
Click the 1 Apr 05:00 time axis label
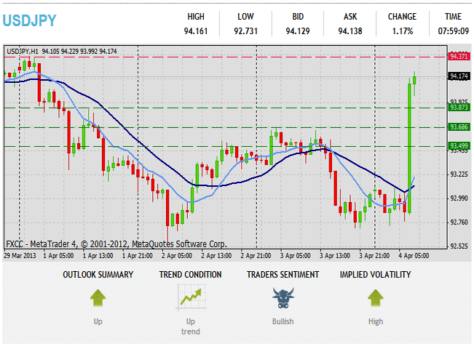tap(58, 255)
